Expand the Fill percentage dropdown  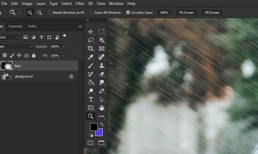(63, 55)
